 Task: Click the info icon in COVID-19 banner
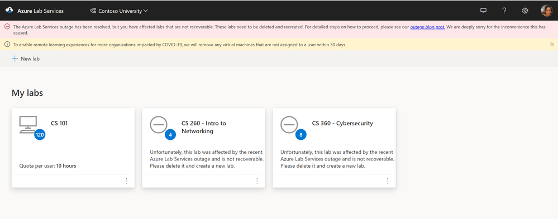click(7, 45)
